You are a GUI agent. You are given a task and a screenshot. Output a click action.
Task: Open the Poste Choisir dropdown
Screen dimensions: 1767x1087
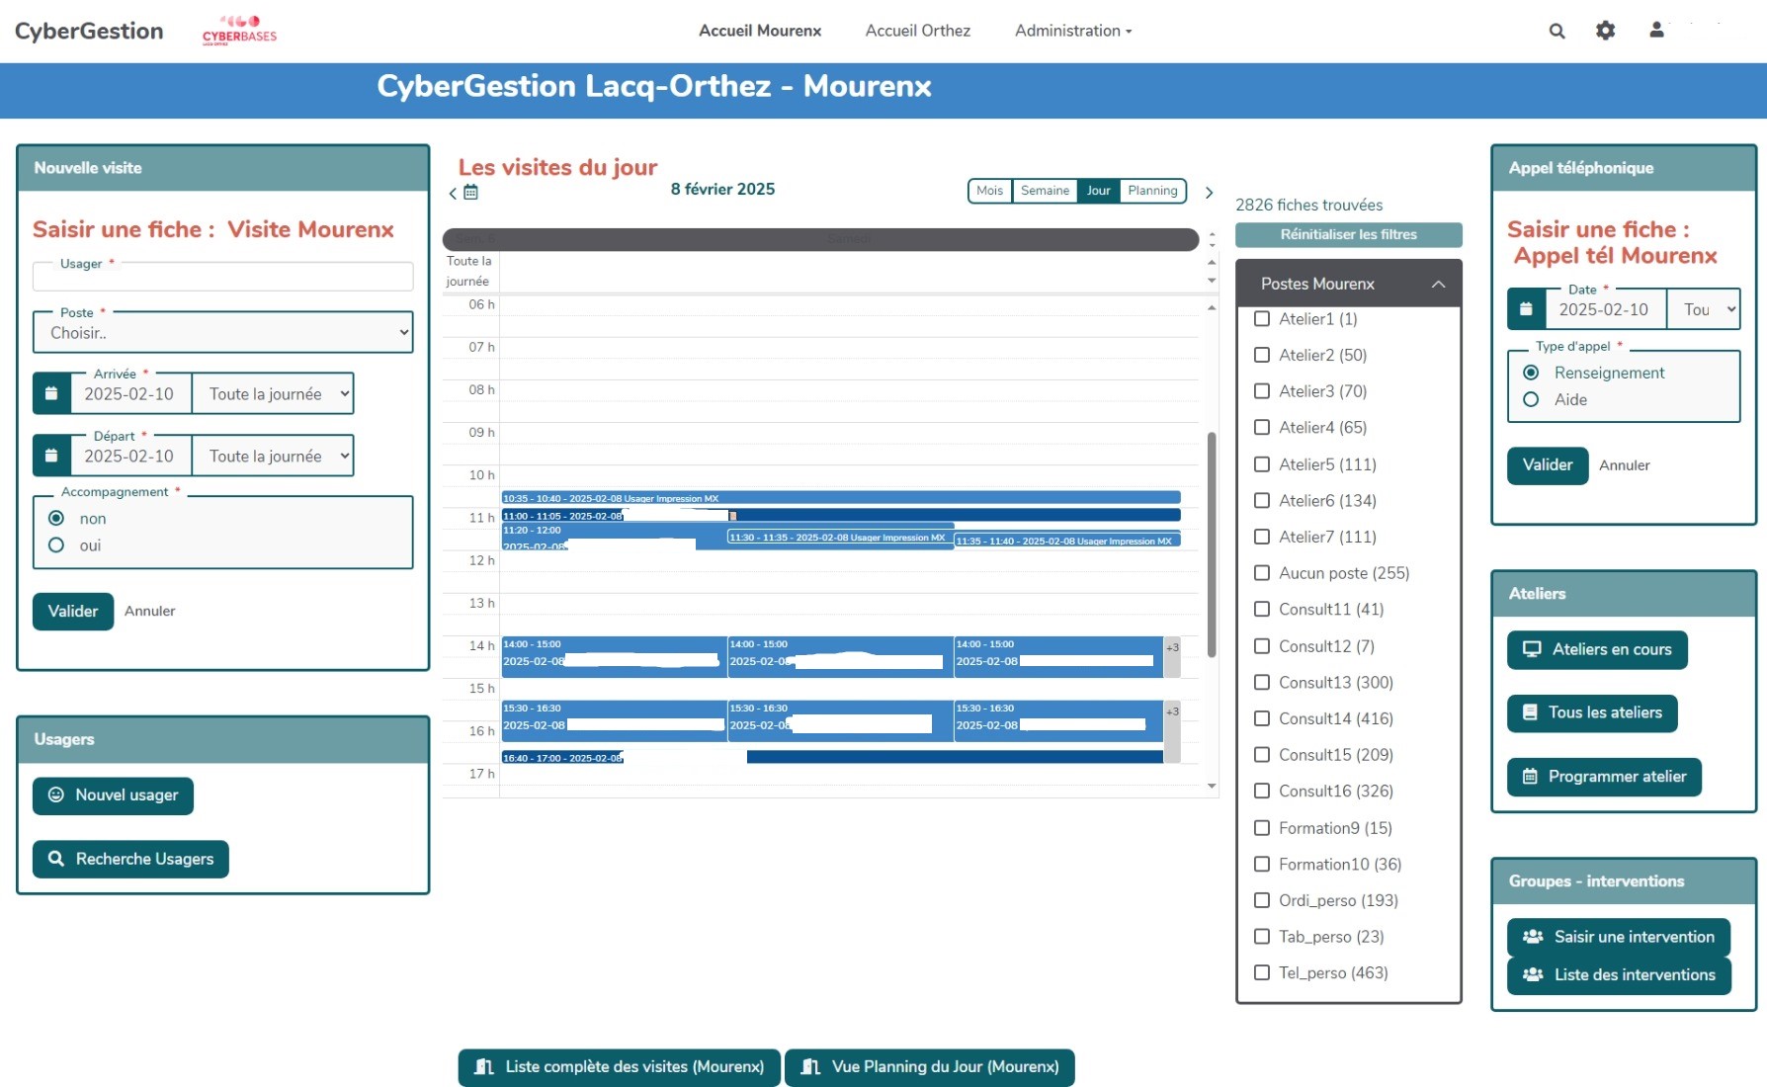point(223,333)
